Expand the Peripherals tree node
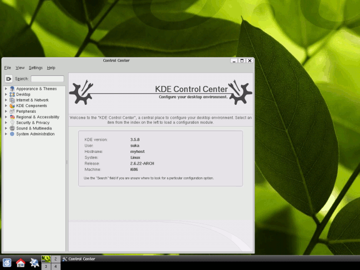 [6, 111]
